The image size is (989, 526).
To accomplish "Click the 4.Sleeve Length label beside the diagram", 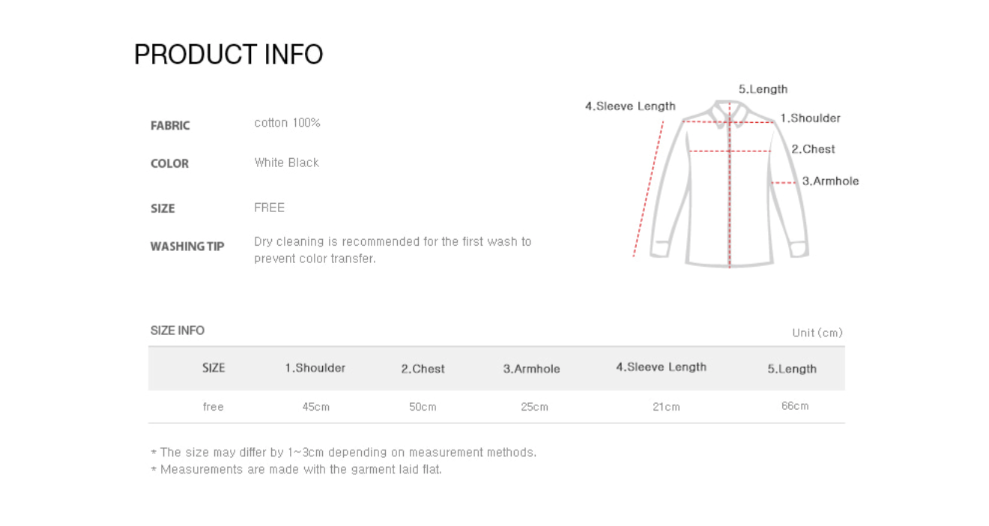I will [630, 106].
